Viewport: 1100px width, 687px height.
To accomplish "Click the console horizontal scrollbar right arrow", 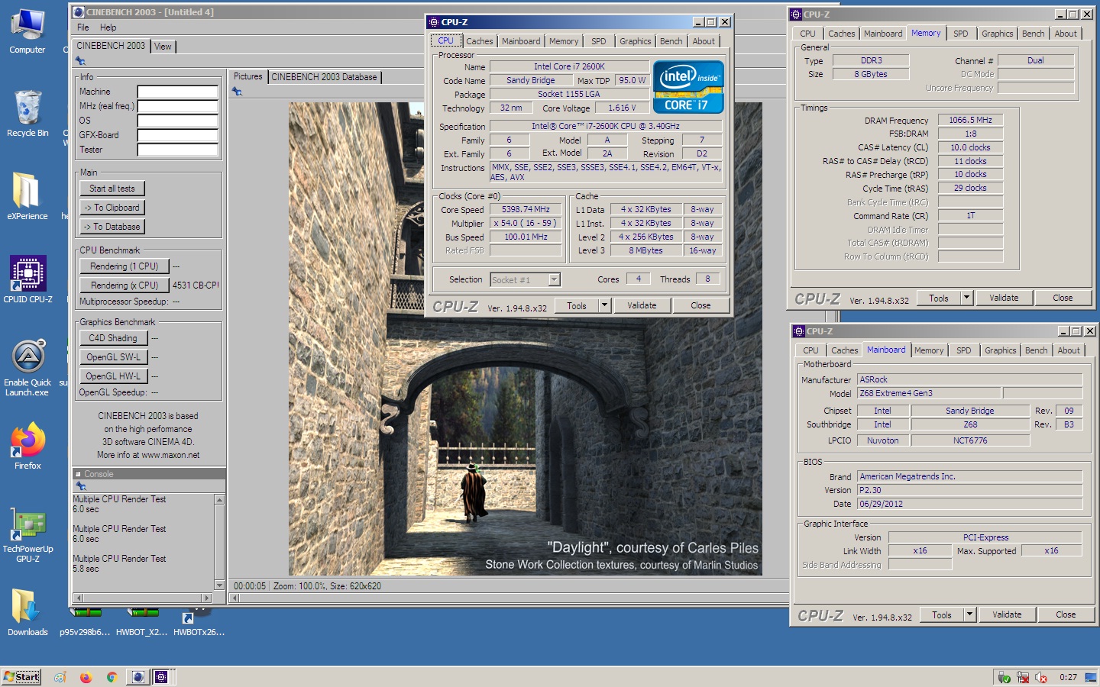I will coord(206,598).
